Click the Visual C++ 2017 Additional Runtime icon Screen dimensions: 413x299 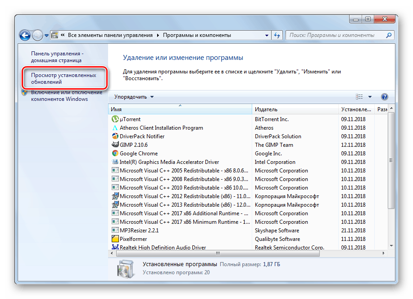coord(115,213)
